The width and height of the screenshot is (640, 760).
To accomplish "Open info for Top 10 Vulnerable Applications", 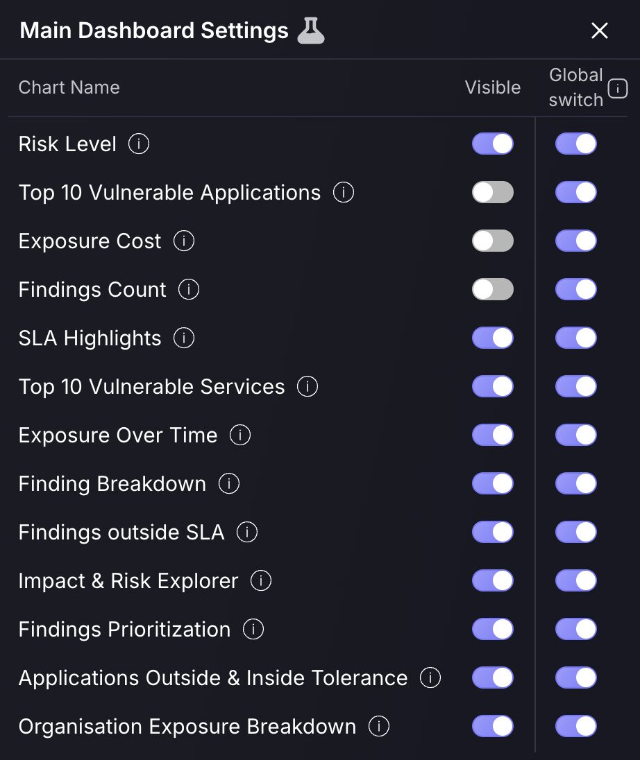I will coord(344,192).
